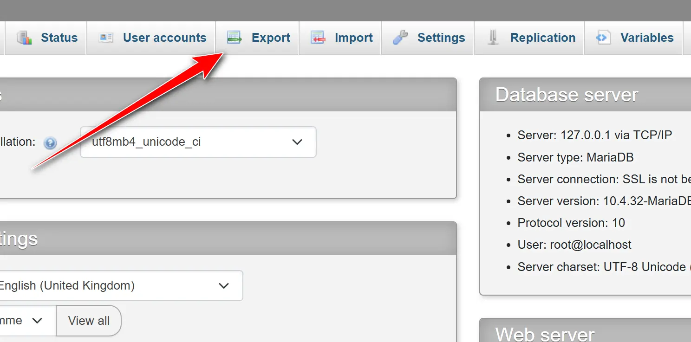Switch to the Export tab label

tap(271, 38)
